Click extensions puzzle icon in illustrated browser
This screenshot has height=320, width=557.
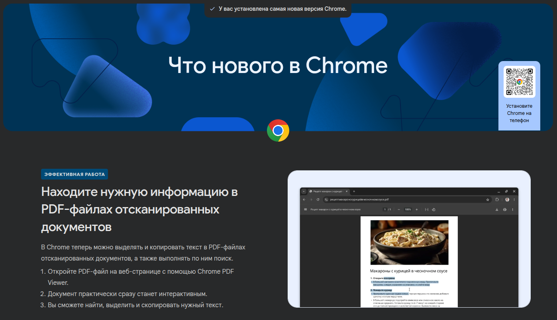tap(497, 200)
